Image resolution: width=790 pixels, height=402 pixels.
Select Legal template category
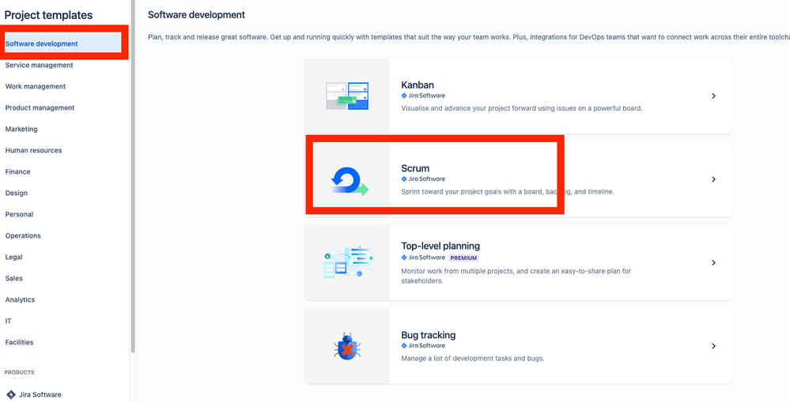13,257
